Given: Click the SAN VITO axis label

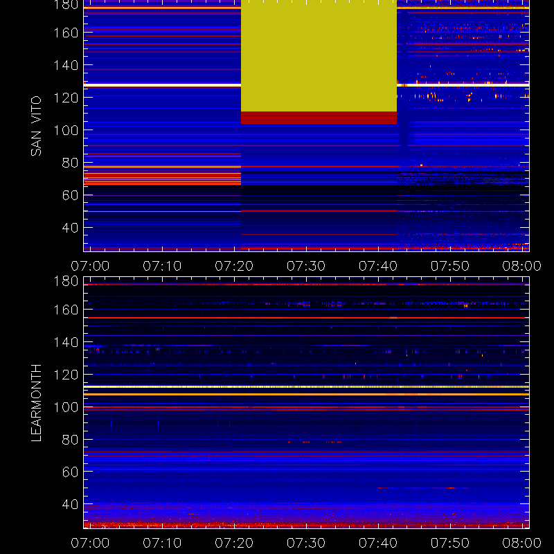Looking at the screenshot, I should pos(36,126).
